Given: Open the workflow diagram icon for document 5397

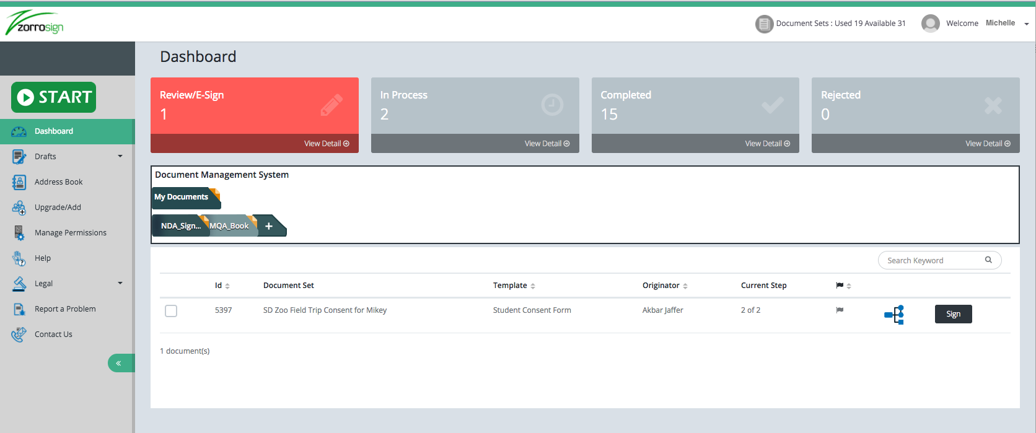Looking at the screenshot, I should click(x=894, y=315).
